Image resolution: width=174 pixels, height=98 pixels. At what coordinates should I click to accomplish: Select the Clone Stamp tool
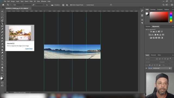tap(2, 38)
